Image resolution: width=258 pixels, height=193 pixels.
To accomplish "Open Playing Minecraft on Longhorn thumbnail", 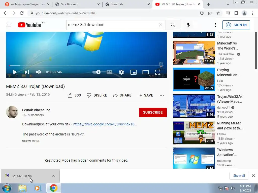I will (194, 79).
